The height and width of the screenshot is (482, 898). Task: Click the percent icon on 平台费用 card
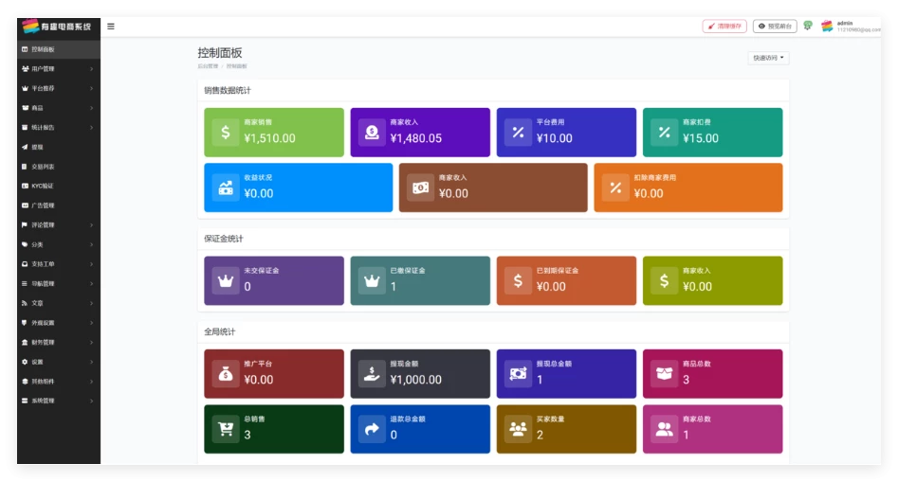518,133
